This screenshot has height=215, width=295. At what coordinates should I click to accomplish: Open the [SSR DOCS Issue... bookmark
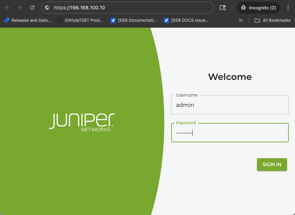point(186,20)
